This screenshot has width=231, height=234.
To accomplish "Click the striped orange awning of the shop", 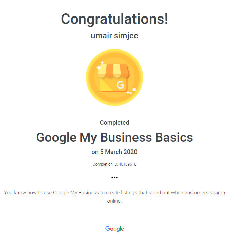I will [113, 70].
